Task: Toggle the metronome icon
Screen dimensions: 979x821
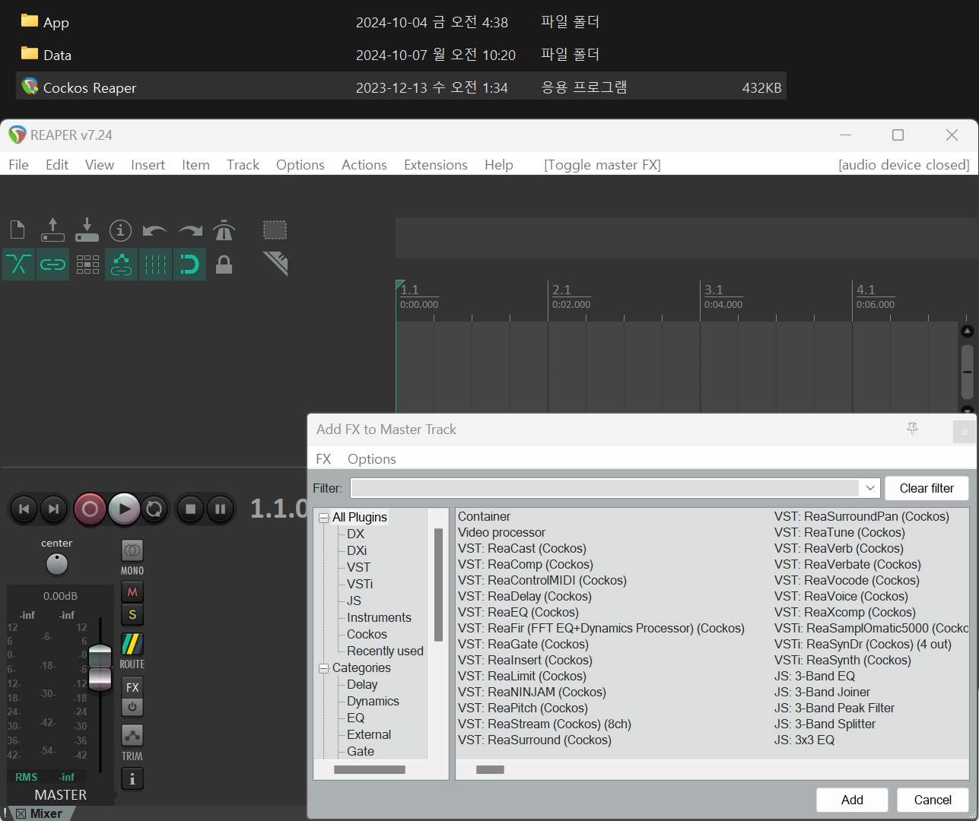Action: [224, 230]
